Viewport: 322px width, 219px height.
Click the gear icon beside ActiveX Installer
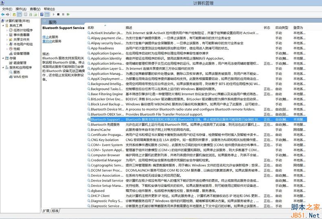[x=89, y=33]
